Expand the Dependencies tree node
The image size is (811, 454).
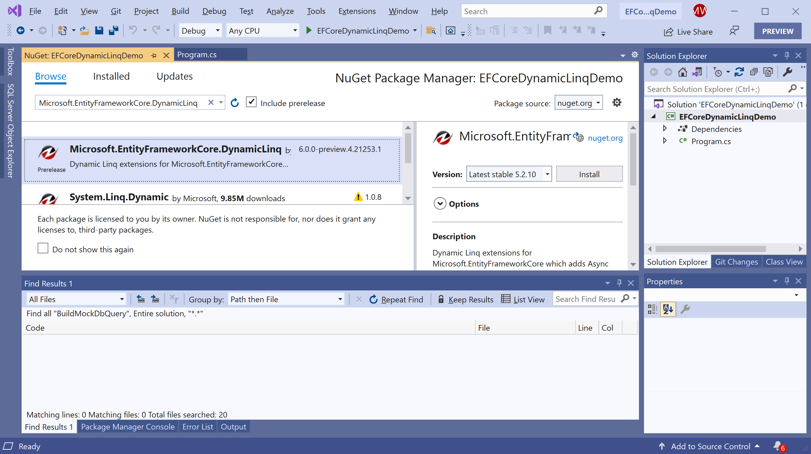coord(665,129)
